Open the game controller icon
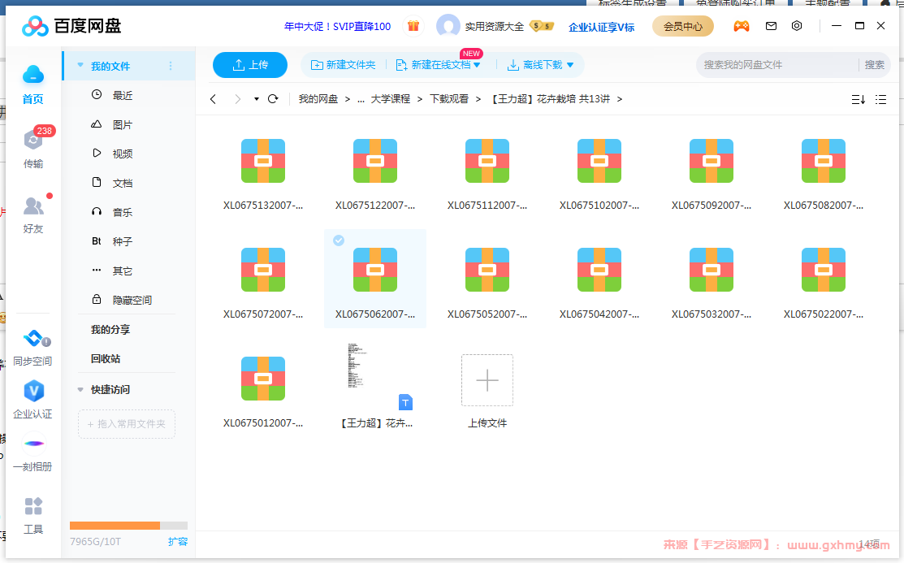The image size is (904, 563). [x=742, y=26]
